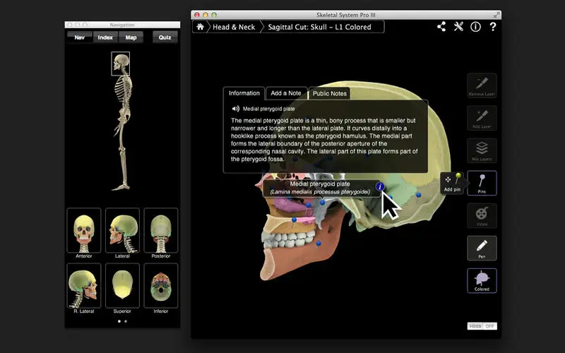Click the Add pin green pin icon
The height and width of the screenshot is (353, 565).
click(458, 178)
